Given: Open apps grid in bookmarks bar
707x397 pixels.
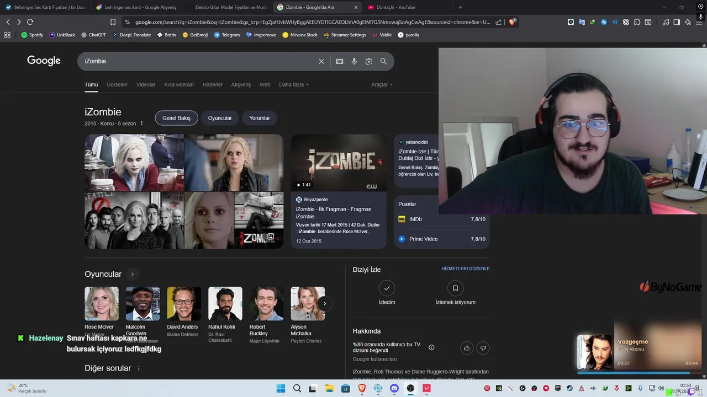Looking at the screenshot, I should click(x=7, y=35).
